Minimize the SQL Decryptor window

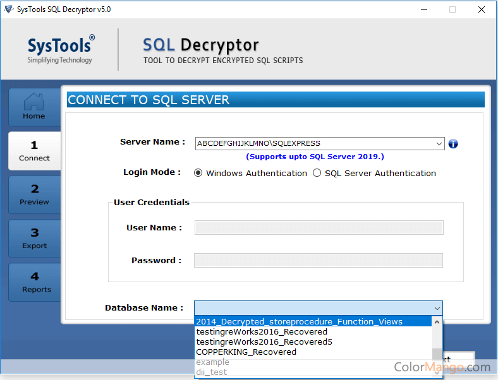pos(423,9)
